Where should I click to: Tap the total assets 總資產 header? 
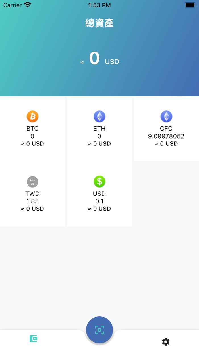click(99, 23)
